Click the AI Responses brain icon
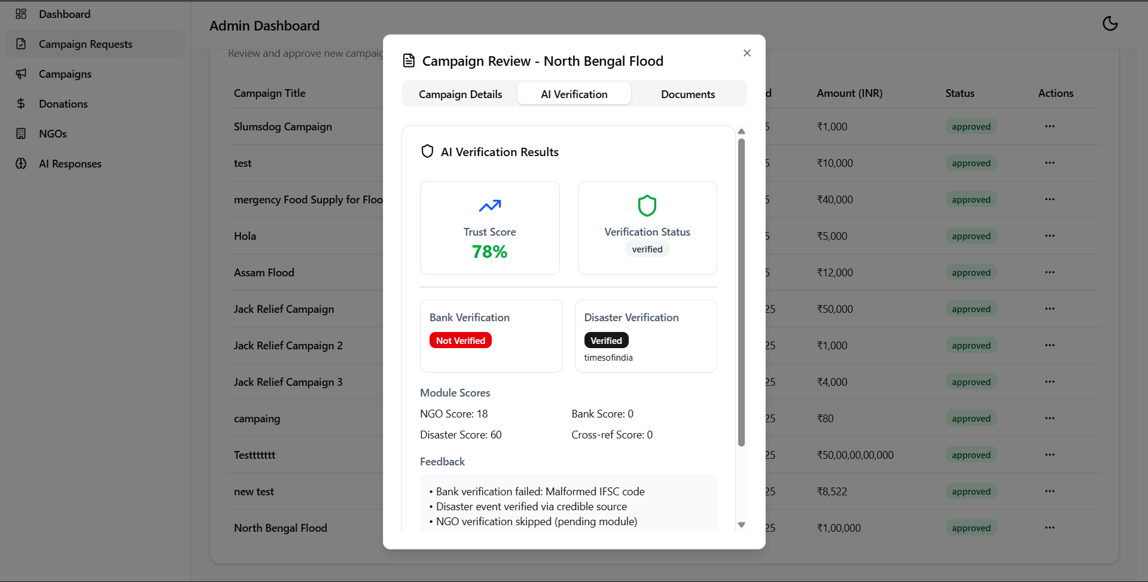 pyautogui.click(x=21, y=163)
